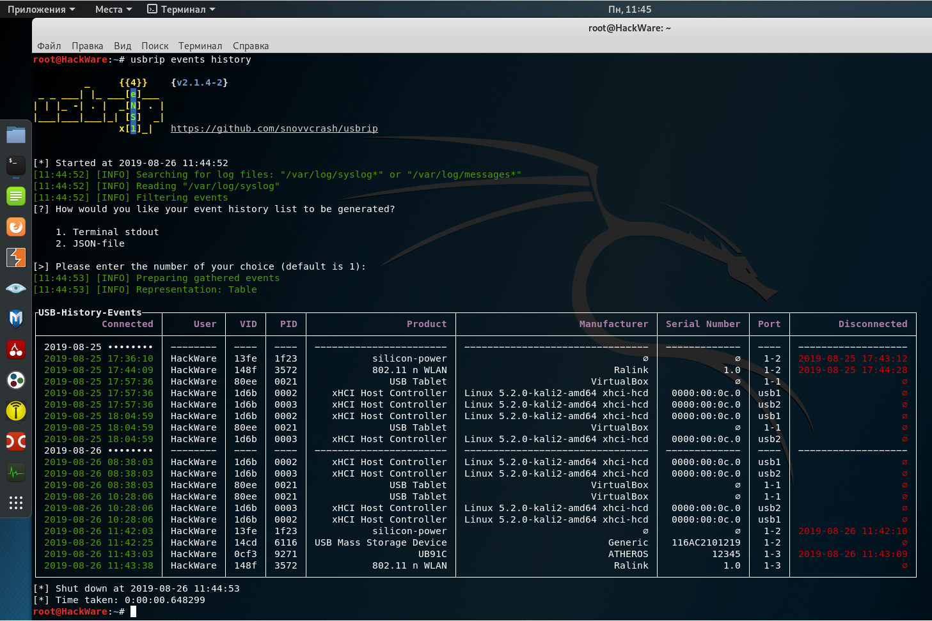Launch the green text editor dock icon

point(16,196)
